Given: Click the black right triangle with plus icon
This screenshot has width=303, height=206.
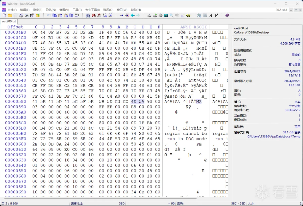Looking at the screenshot, I should (216, 15).
